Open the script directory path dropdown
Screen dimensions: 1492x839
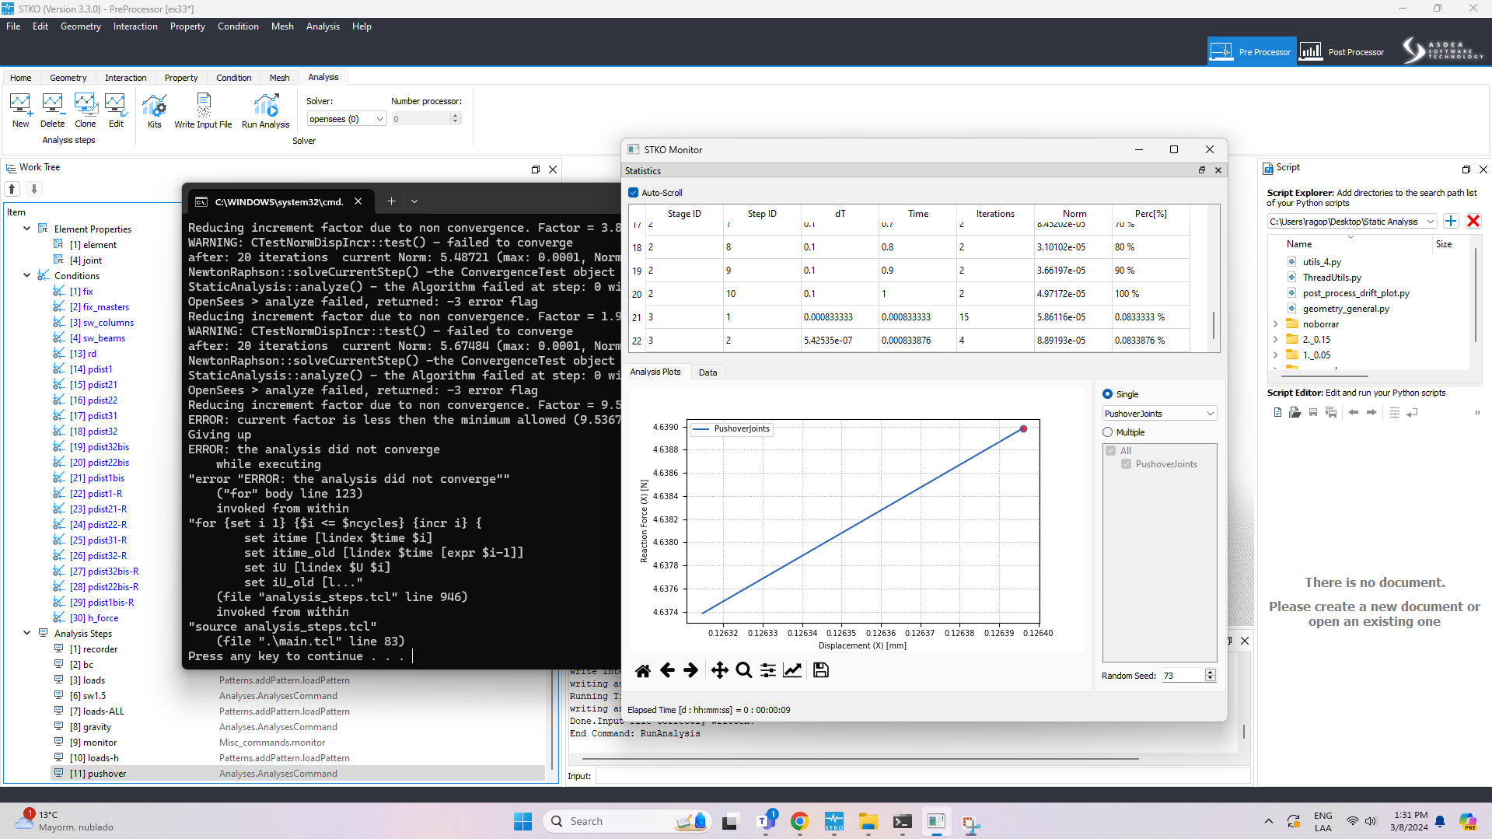[1351, 222]
